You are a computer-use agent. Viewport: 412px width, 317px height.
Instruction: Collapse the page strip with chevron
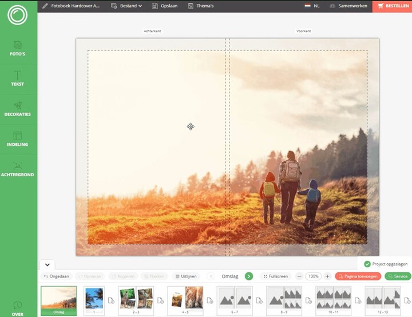pos(47,265)
